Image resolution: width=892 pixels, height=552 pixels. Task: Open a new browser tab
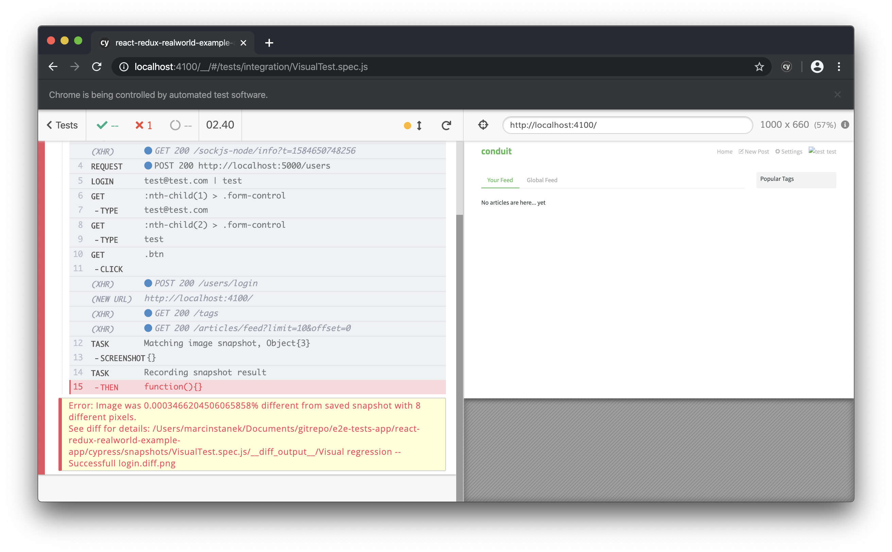[269, 43]
